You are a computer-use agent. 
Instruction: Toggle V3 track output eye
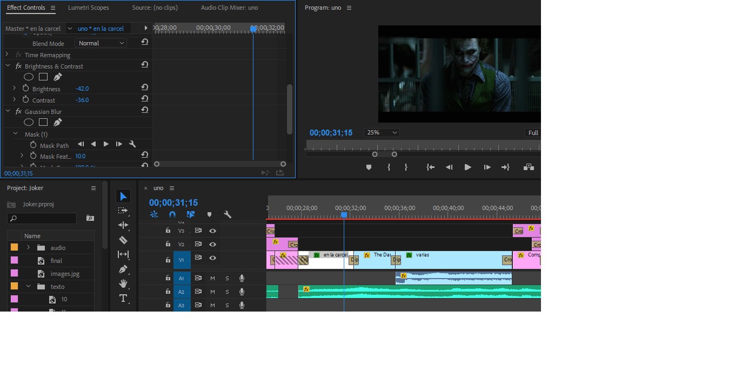(212, 231)
